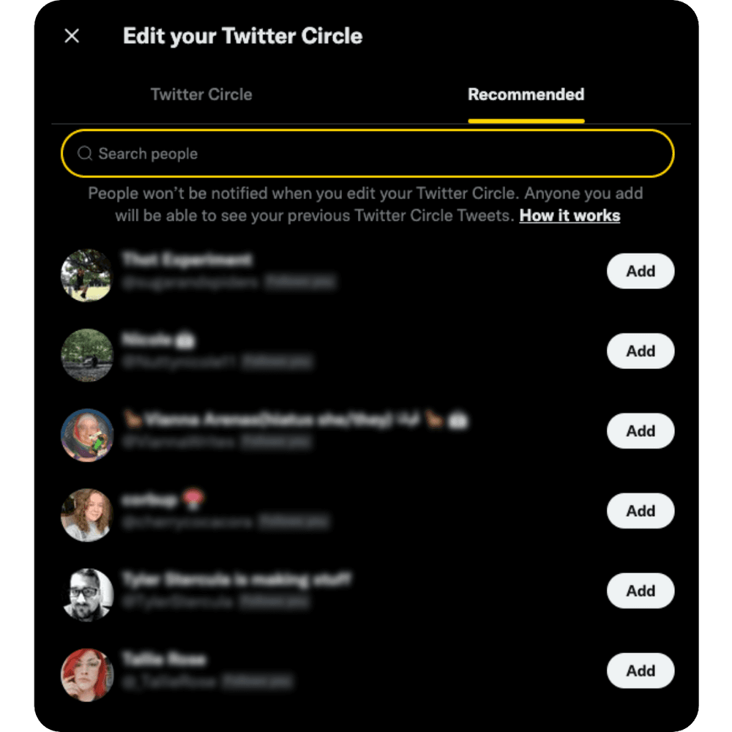The height and width of the screenshot is (732, 732).
Task: Open the curly-haired woman's avatar
Action: 86,515
